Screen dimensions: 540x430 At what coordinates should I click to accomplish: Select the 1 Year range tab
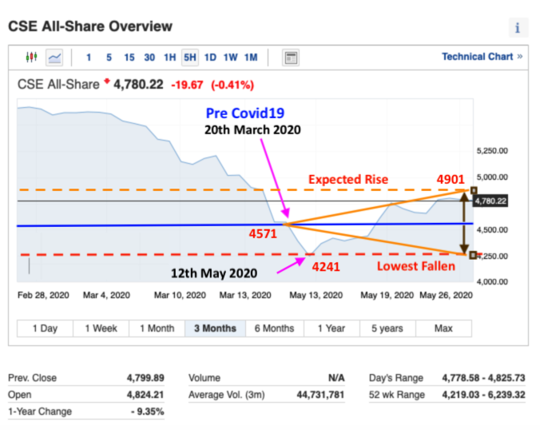click(x=332, y=328)
